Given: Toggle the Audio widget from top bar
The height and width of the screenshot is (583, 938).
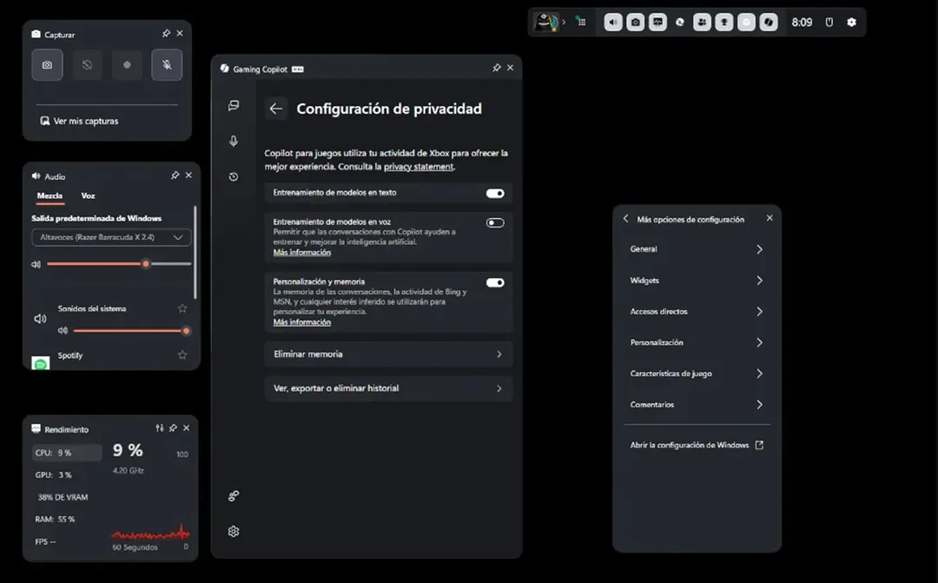Looking at the screenshot, I should tap(613, 22).
